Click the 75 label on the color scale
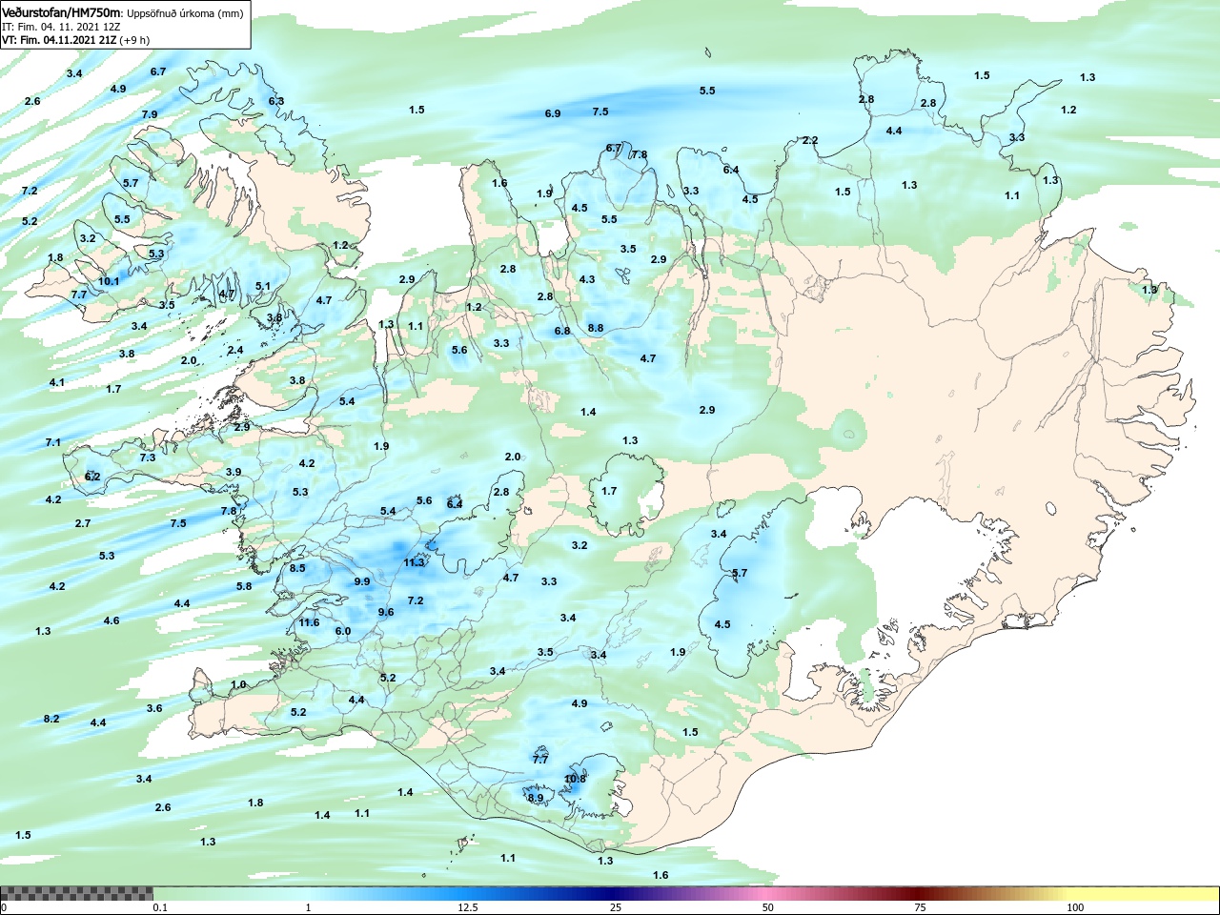The width and height of the screenshot is (1220, 915). pos(920,907)
